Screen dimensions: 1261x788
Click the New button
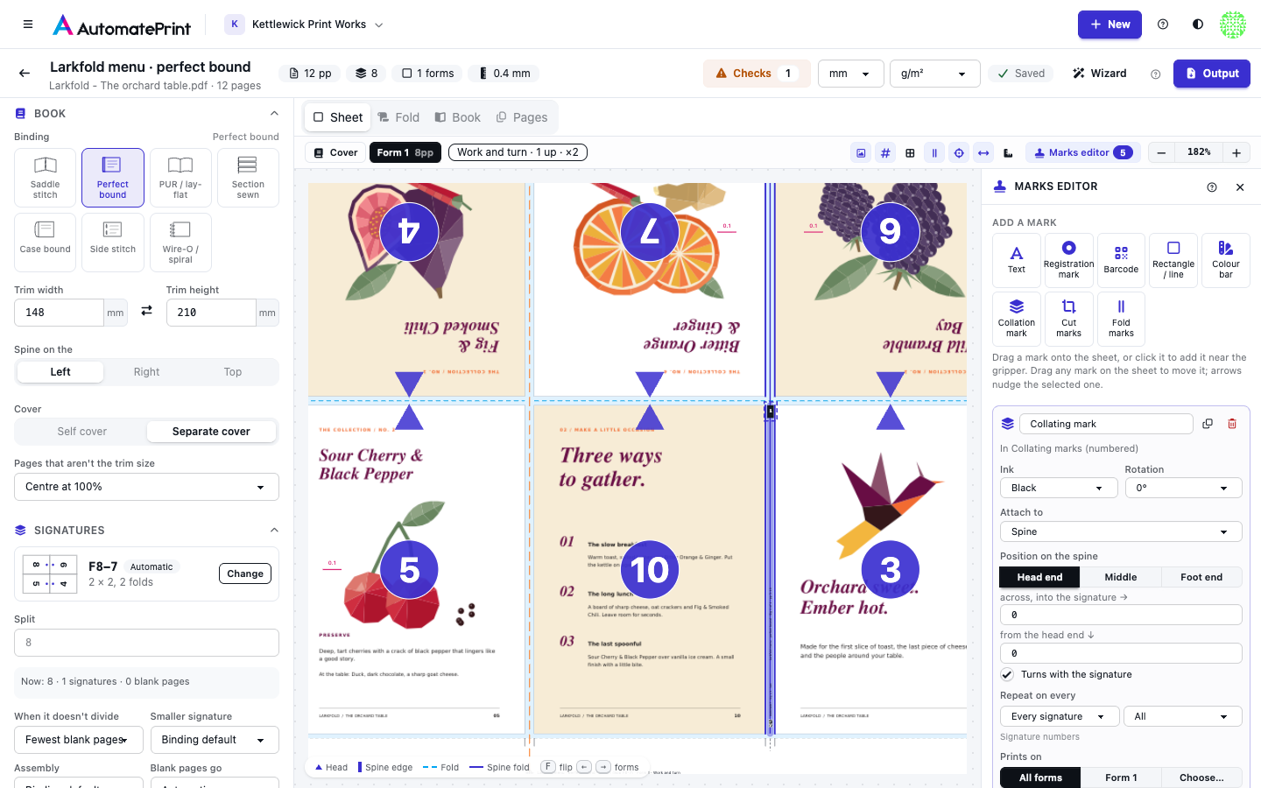1110,25
